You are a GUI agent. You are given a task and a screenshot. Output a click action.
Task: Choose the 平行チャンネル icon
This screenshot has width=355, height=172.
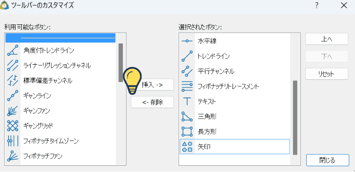tap(187, 71)
